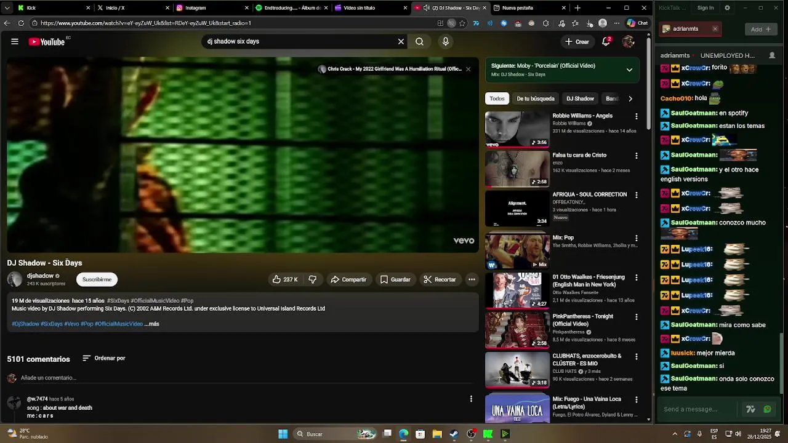788x443 pixels.
Task: Switch to the Instagram browser tab
Action: point(211,8)
